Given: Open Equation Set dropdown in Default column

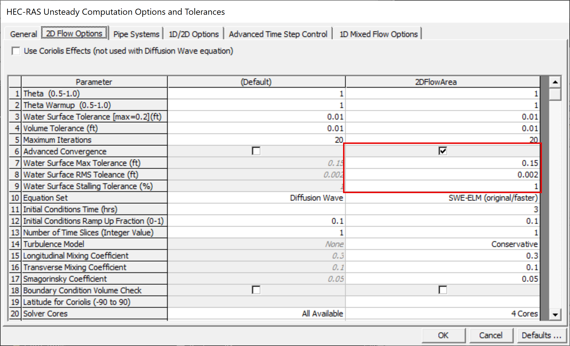Looking at the screenshot, I should (256, 198).
